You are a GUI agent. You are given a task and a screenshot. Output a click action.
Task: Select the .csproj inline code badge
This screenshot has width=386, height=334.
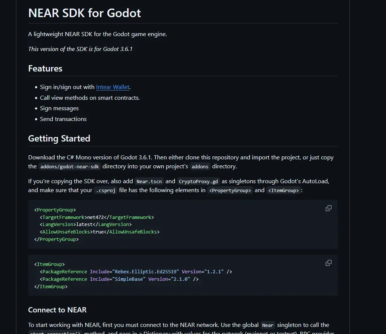(105, 190)
